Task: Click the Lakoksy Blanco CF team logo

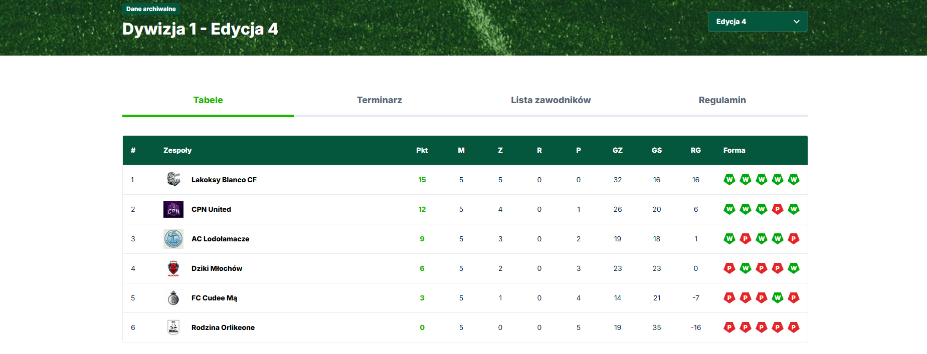Action: pos(173,179)
